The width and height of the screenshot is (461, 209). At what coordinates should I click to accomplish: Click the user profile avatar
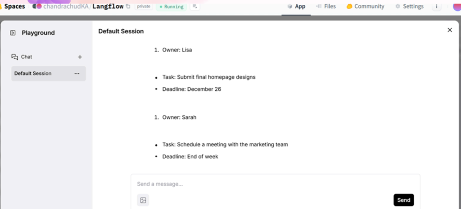[x=456, y=6]
